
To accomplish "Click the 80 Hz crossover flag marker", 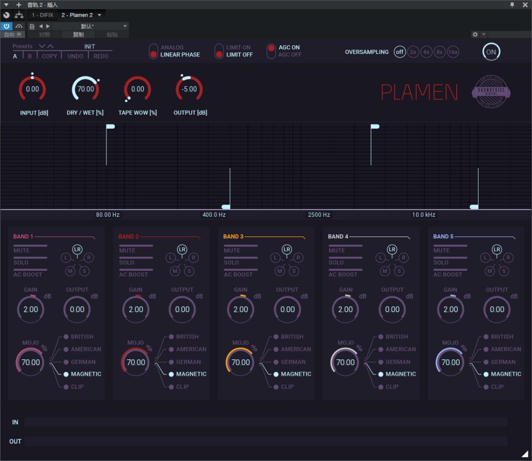I will pos(110,127).
